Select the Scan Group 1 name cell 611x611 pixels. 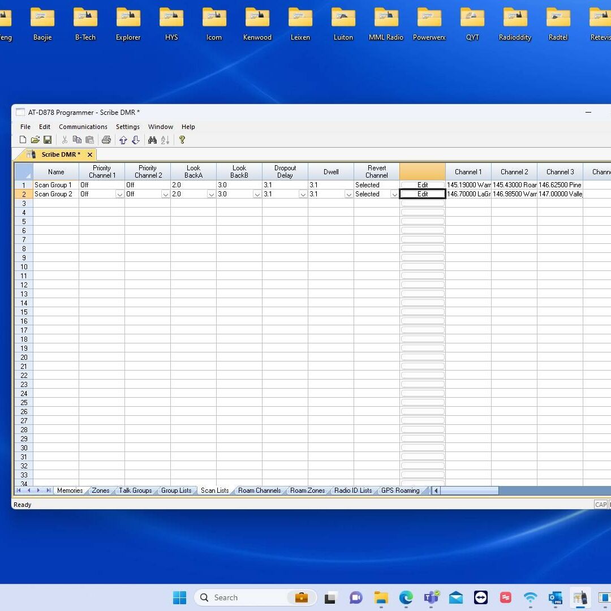(56, 185)
